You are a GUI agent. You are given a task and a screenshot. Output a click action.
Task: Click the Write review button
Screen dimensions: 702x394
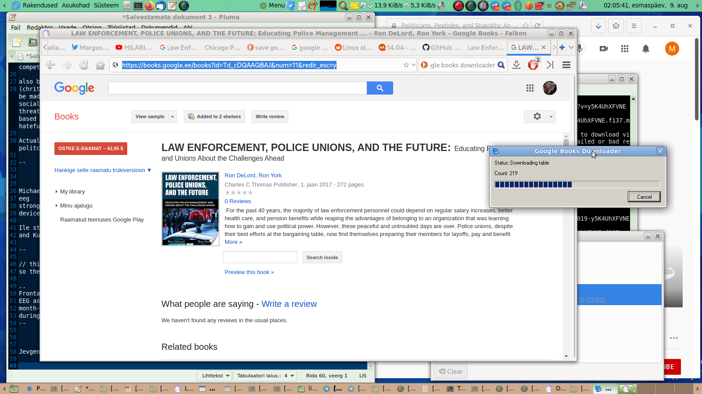tap(270, 116)
